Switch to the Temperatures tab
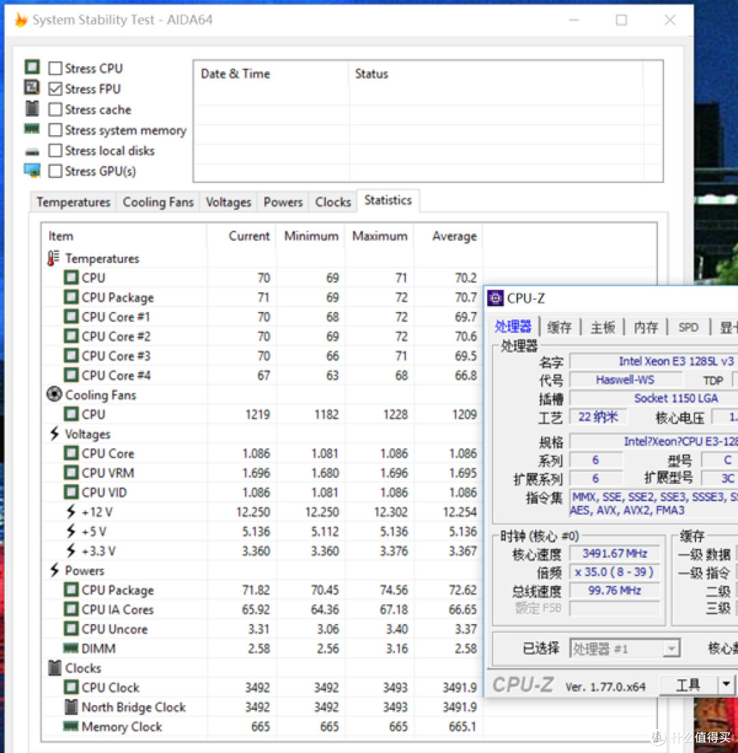738x753 pixels. pyautogui.click(x=74, y=202)
